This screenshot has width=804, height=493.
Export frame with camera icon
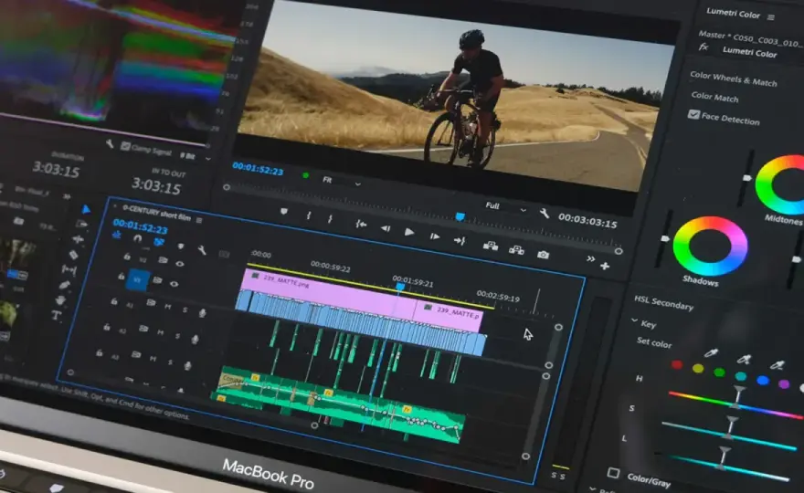(543, 254)
